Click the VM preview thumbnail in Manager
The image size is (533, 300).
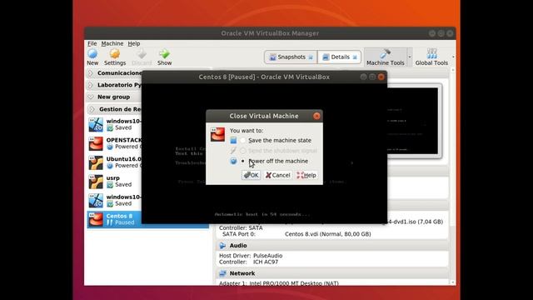413,121
